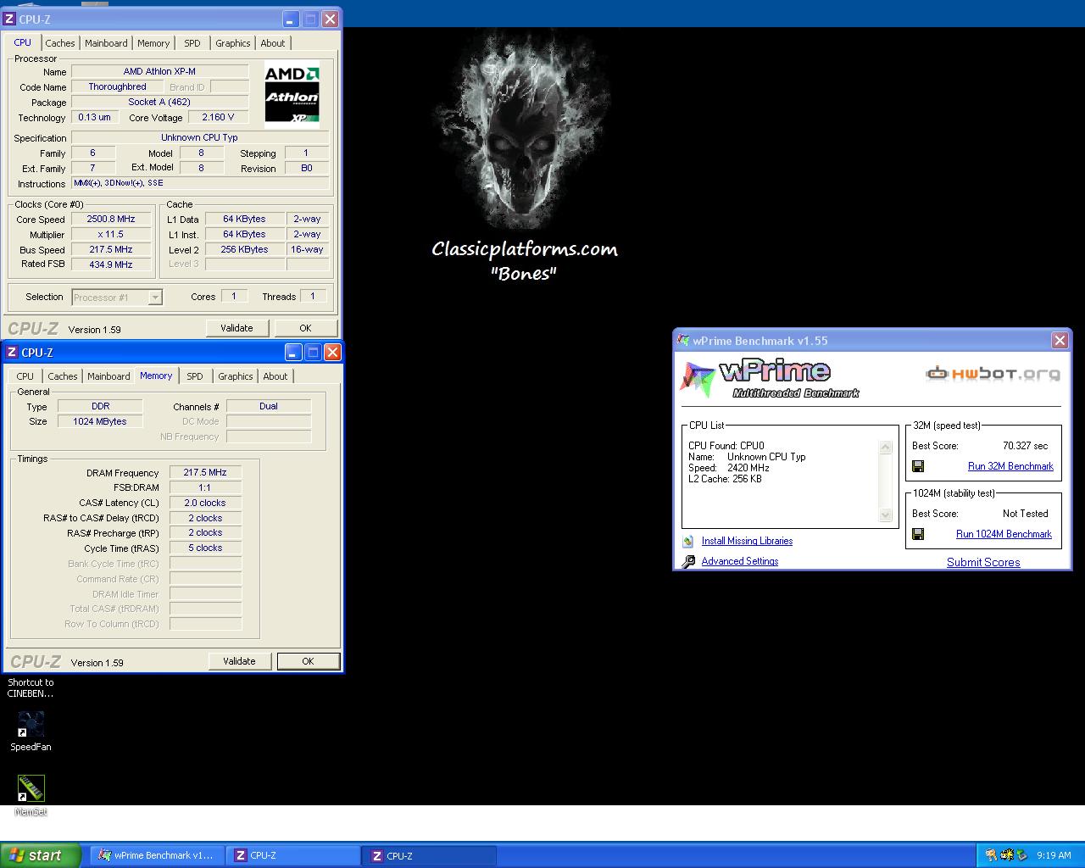Screen dimensions: 1085x868
Task: Open Install Missing Libraries link
Action: (x=747, y=541)
